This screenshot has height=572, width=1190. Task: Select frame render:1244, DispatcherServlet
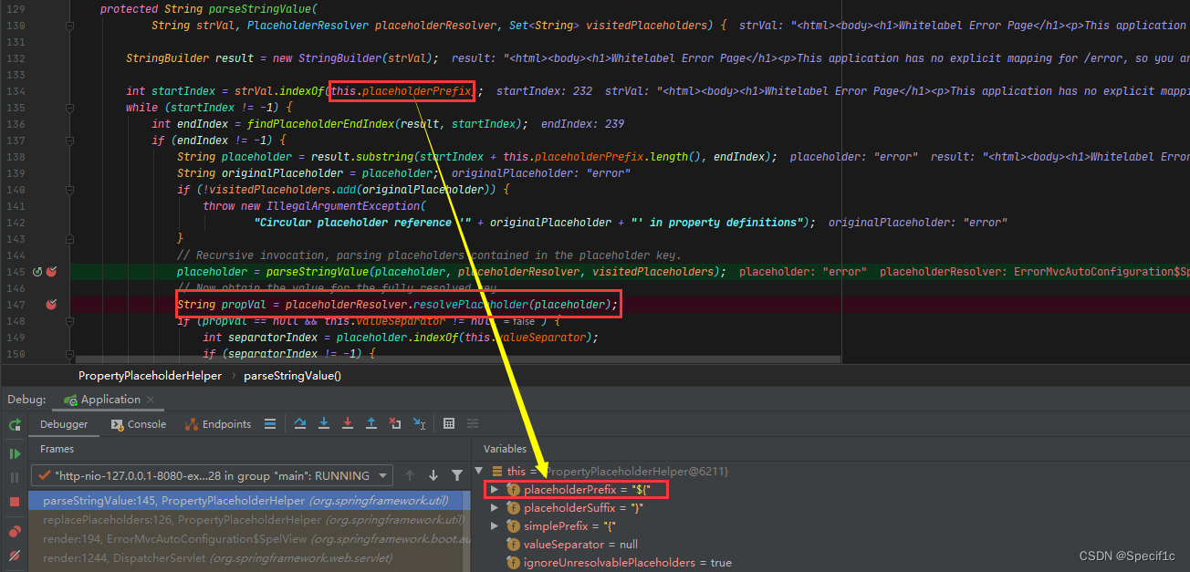click(x=249, y=557)
